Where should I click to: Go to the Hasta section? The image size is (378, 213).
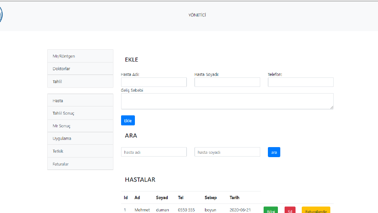pos(80,100)
